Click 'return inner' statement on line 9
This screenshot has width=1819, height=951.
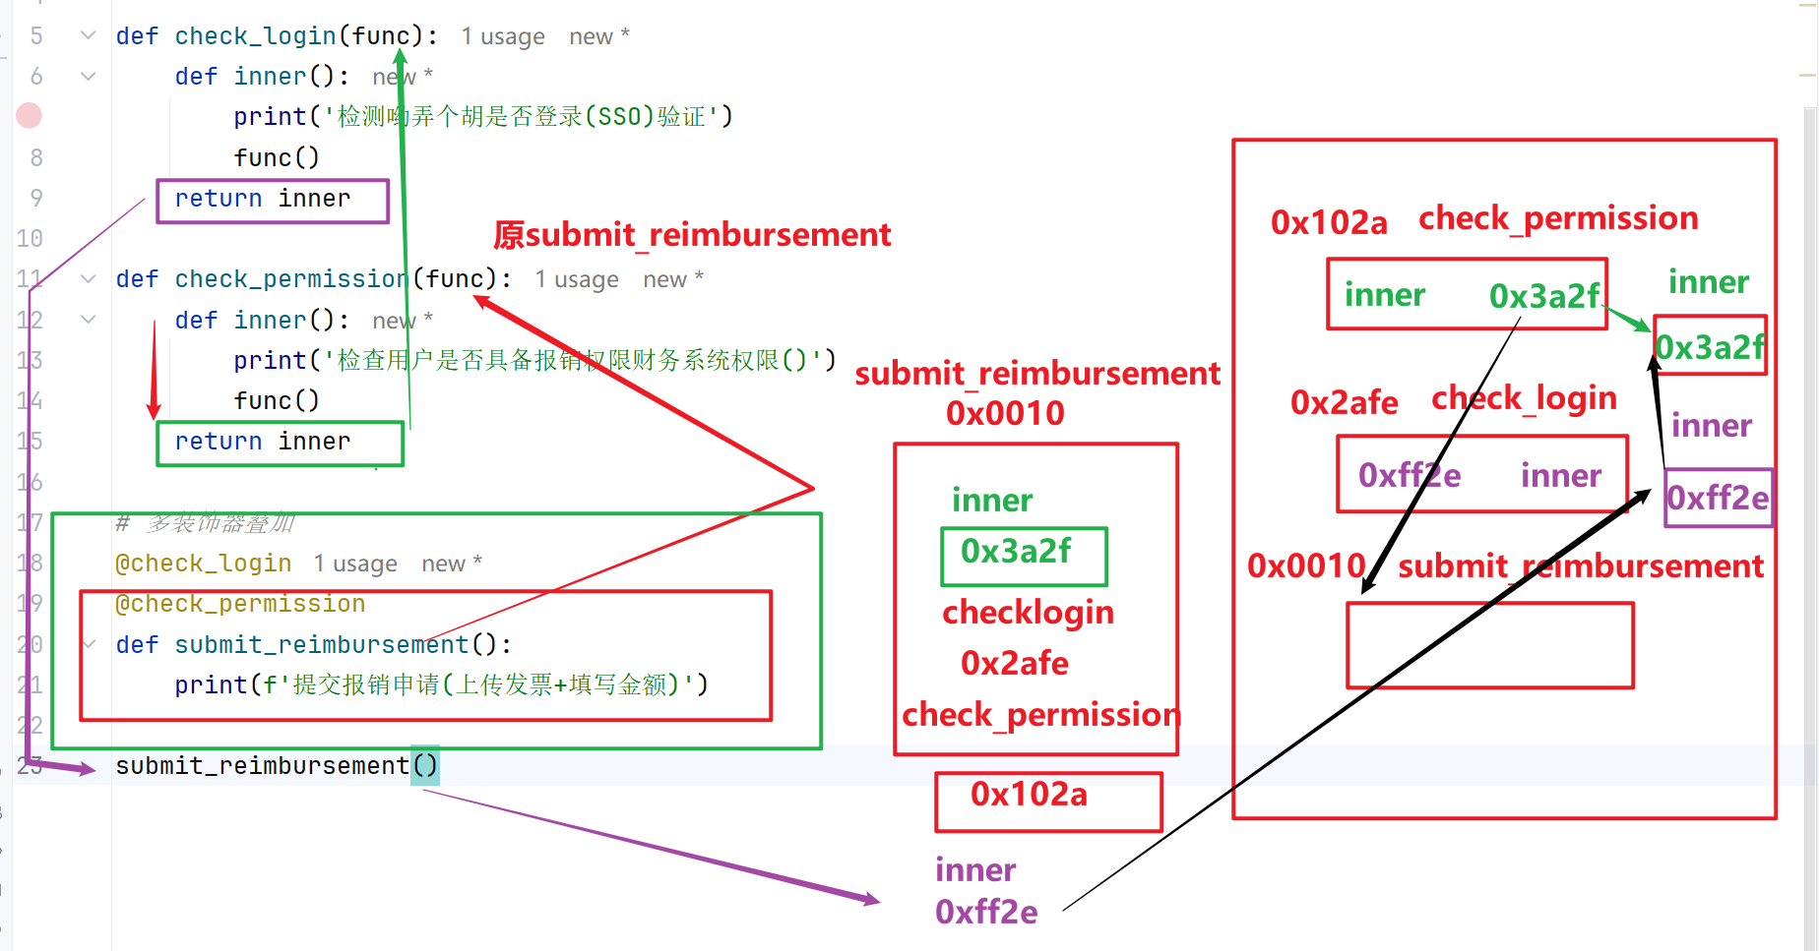tap(263, 199)
